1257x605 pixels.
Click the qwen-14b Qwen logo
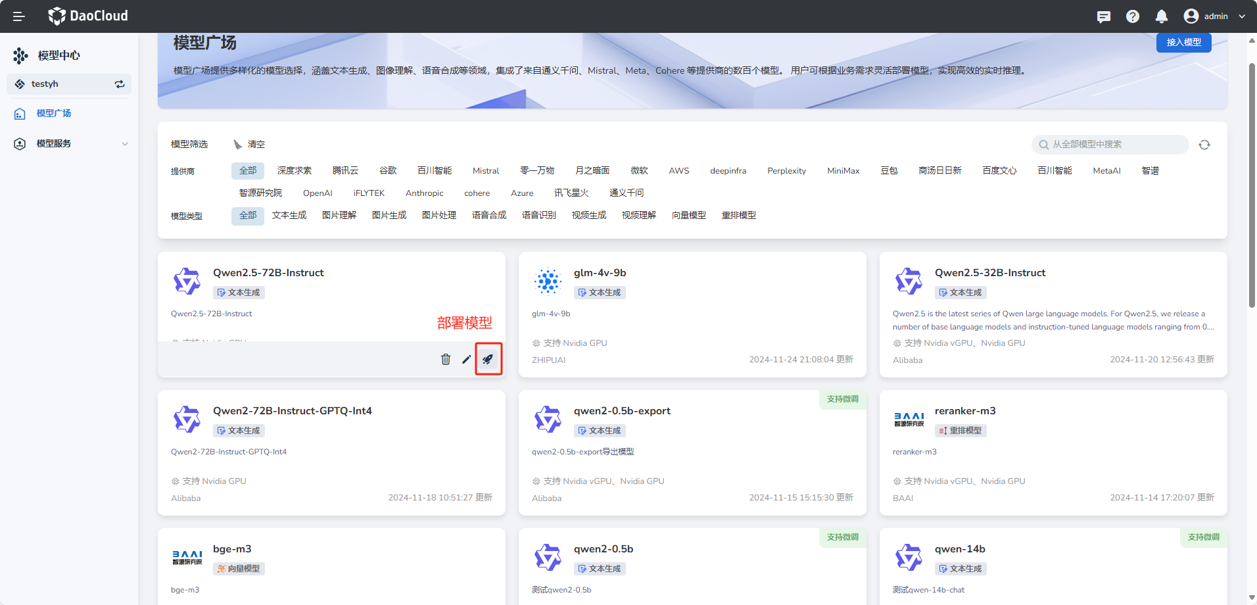(909, 558)
